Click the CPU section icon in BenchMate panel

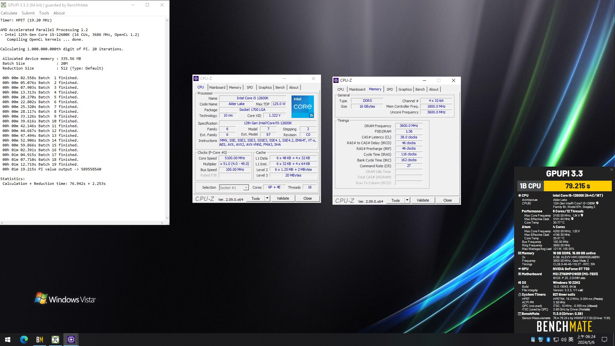[x=520, y=195]
